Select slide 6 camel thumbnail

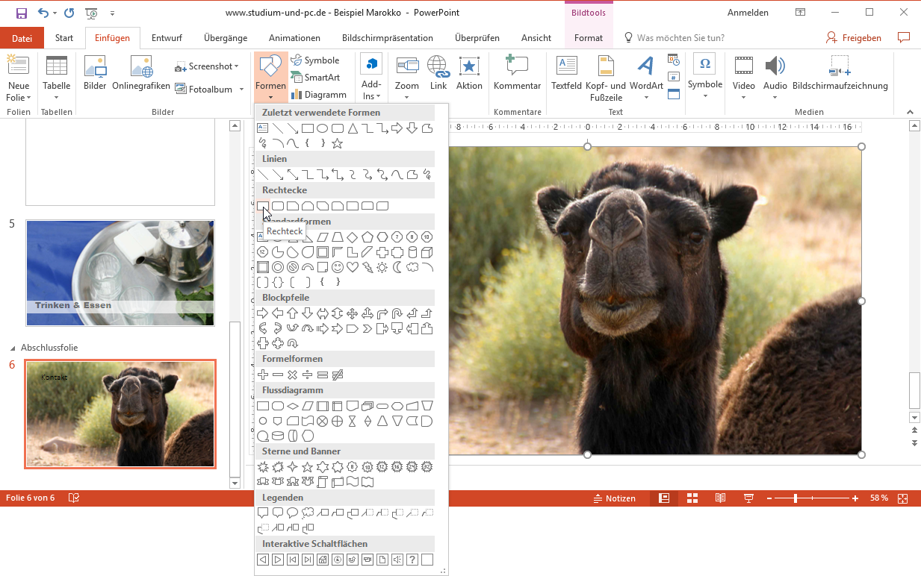tap(120, 414)
